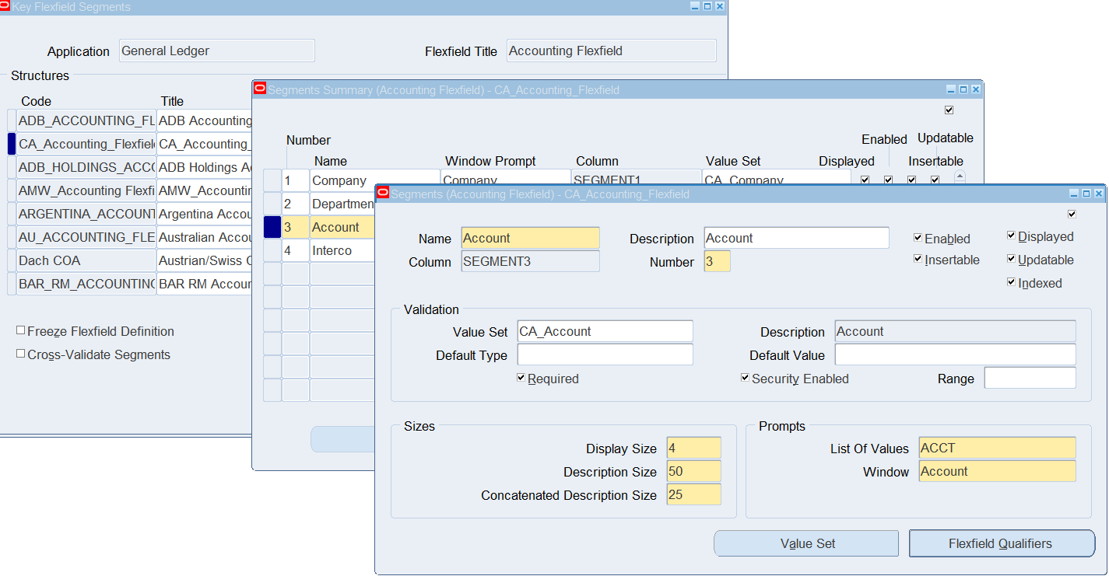Click the List Of Values prompt field ACCT
This screenshot has height=576, width=1109.
click(x=998, y=448)
